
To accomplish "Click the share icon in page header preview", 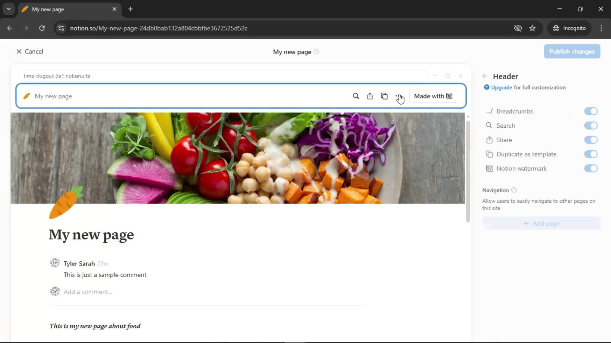I will point(370,96).
